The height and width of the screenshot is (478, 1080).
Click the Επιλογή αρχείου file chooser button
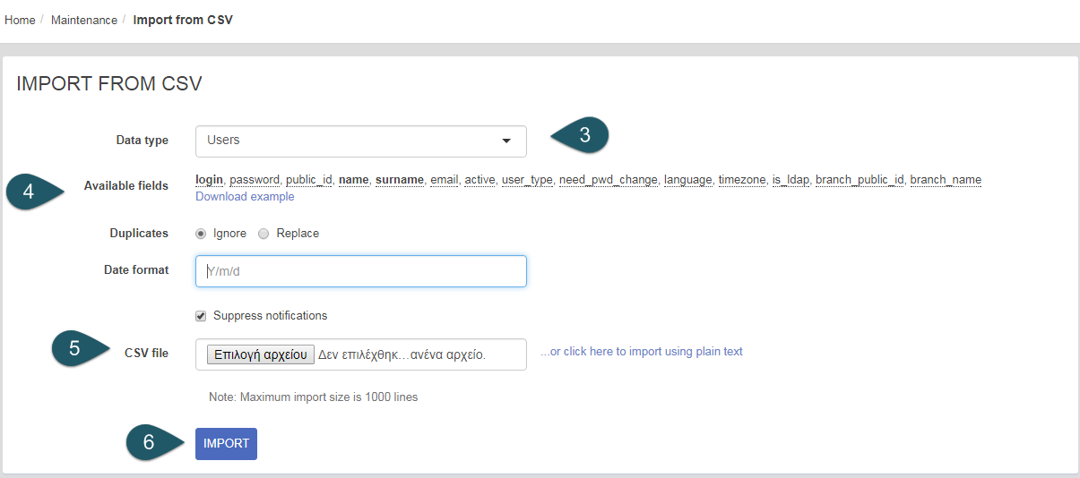(x=261, y=354)
